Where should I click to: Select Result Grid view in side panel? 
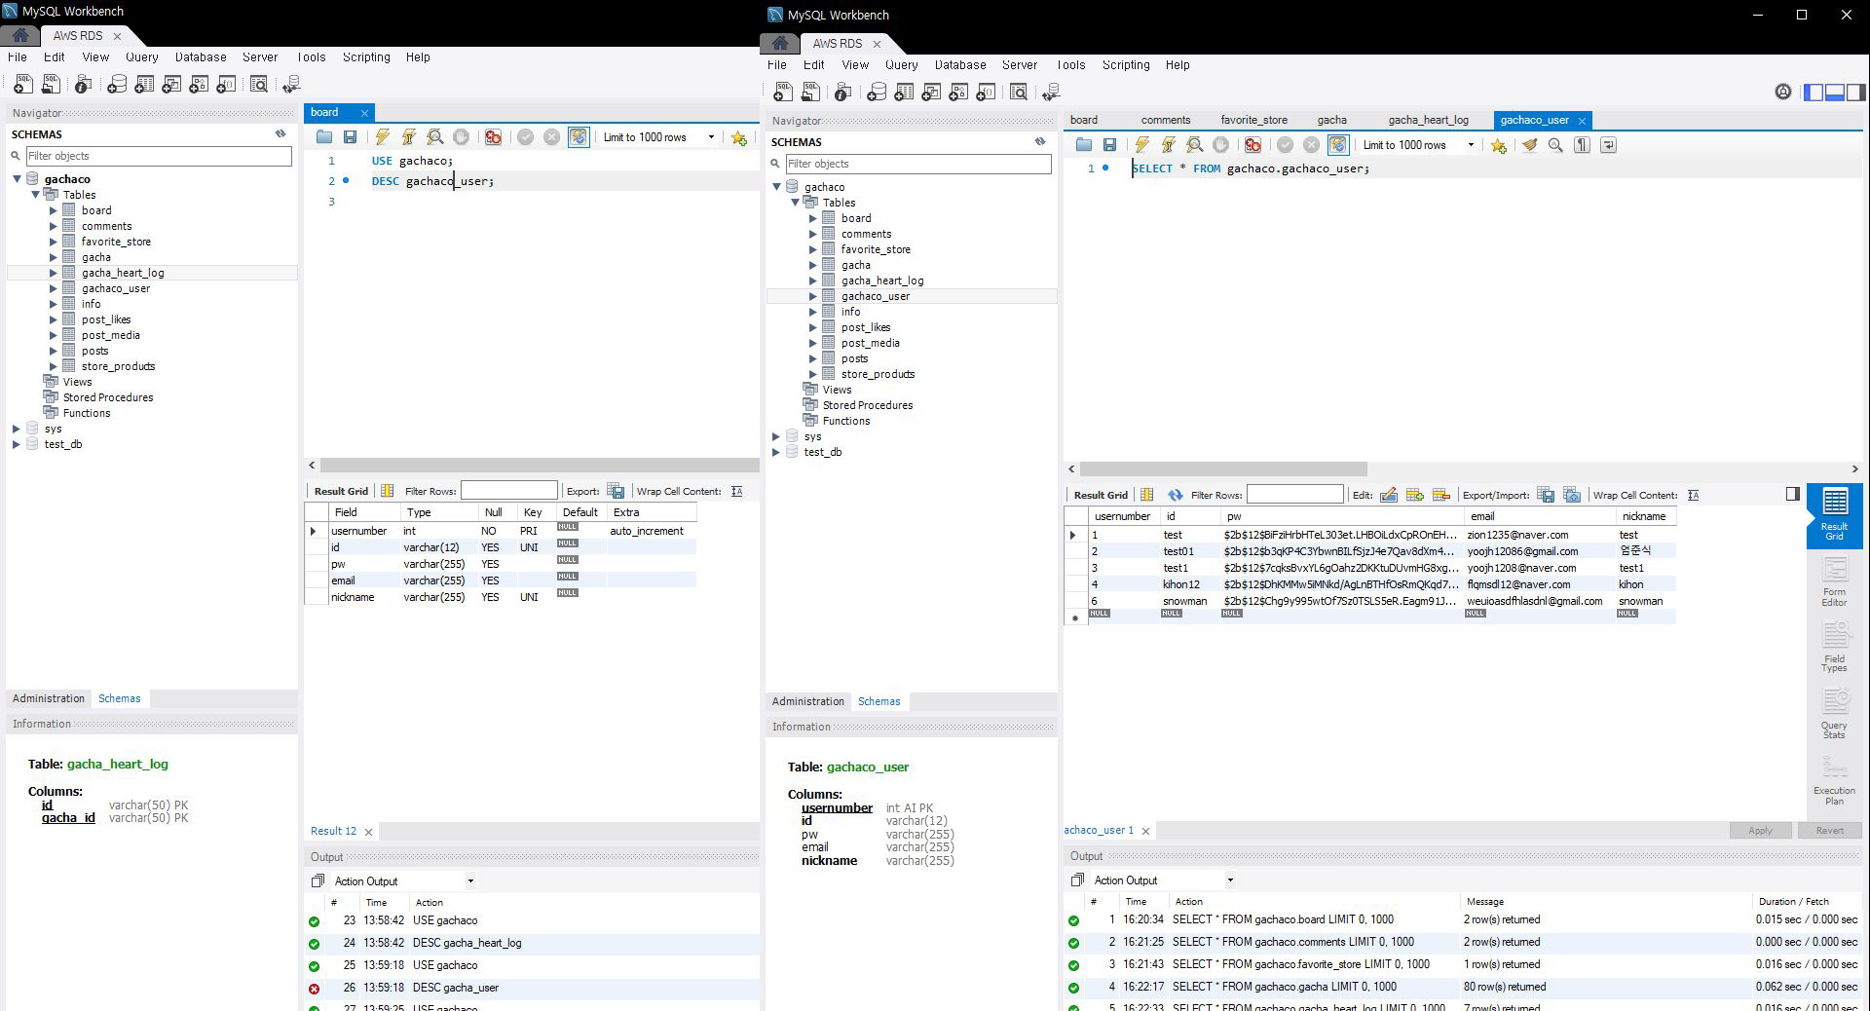pyautogui.click(x=1835, y=515)
